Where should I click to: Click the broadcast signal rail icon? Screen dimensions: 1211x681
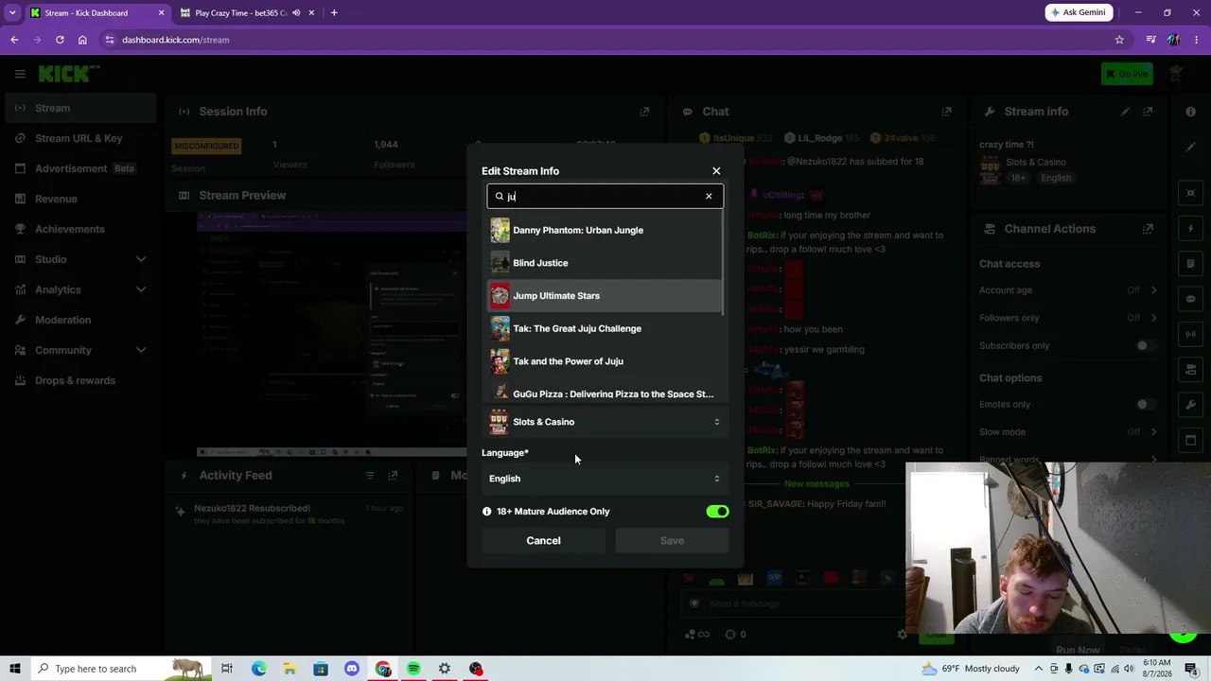(x=1190, y=334)
